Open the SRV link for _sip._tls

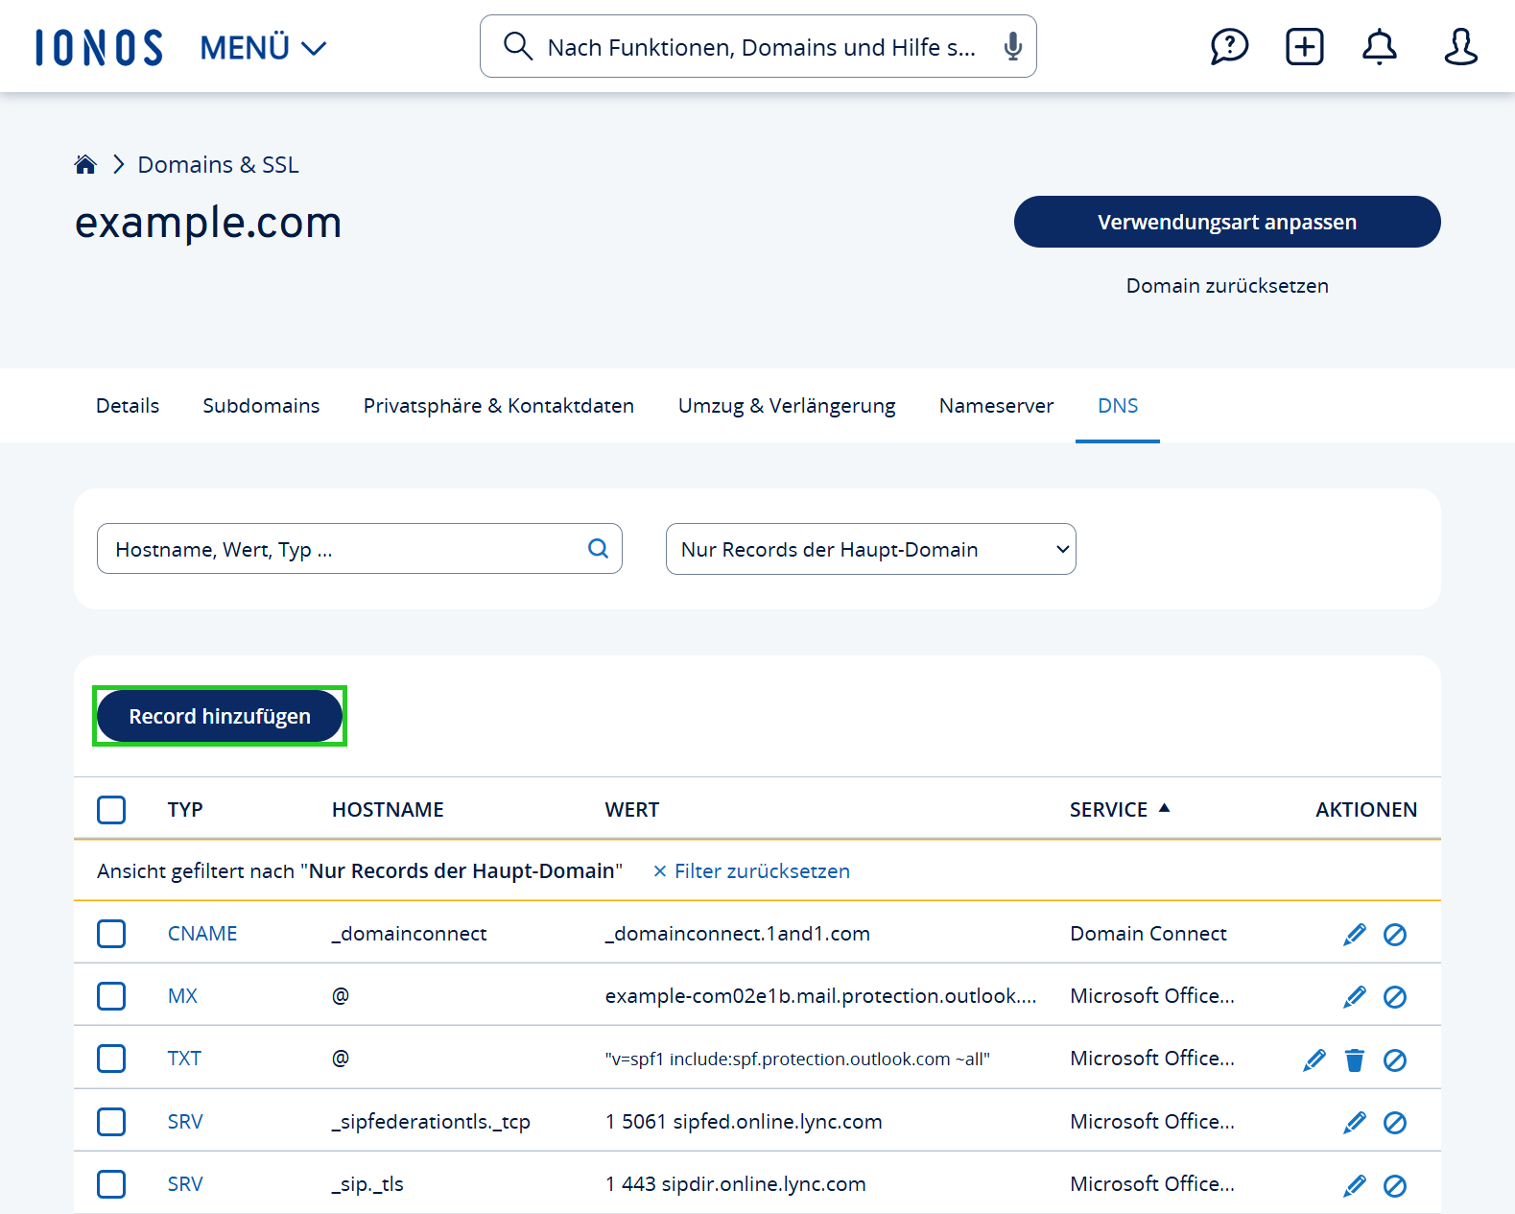tap(185, 1183)
